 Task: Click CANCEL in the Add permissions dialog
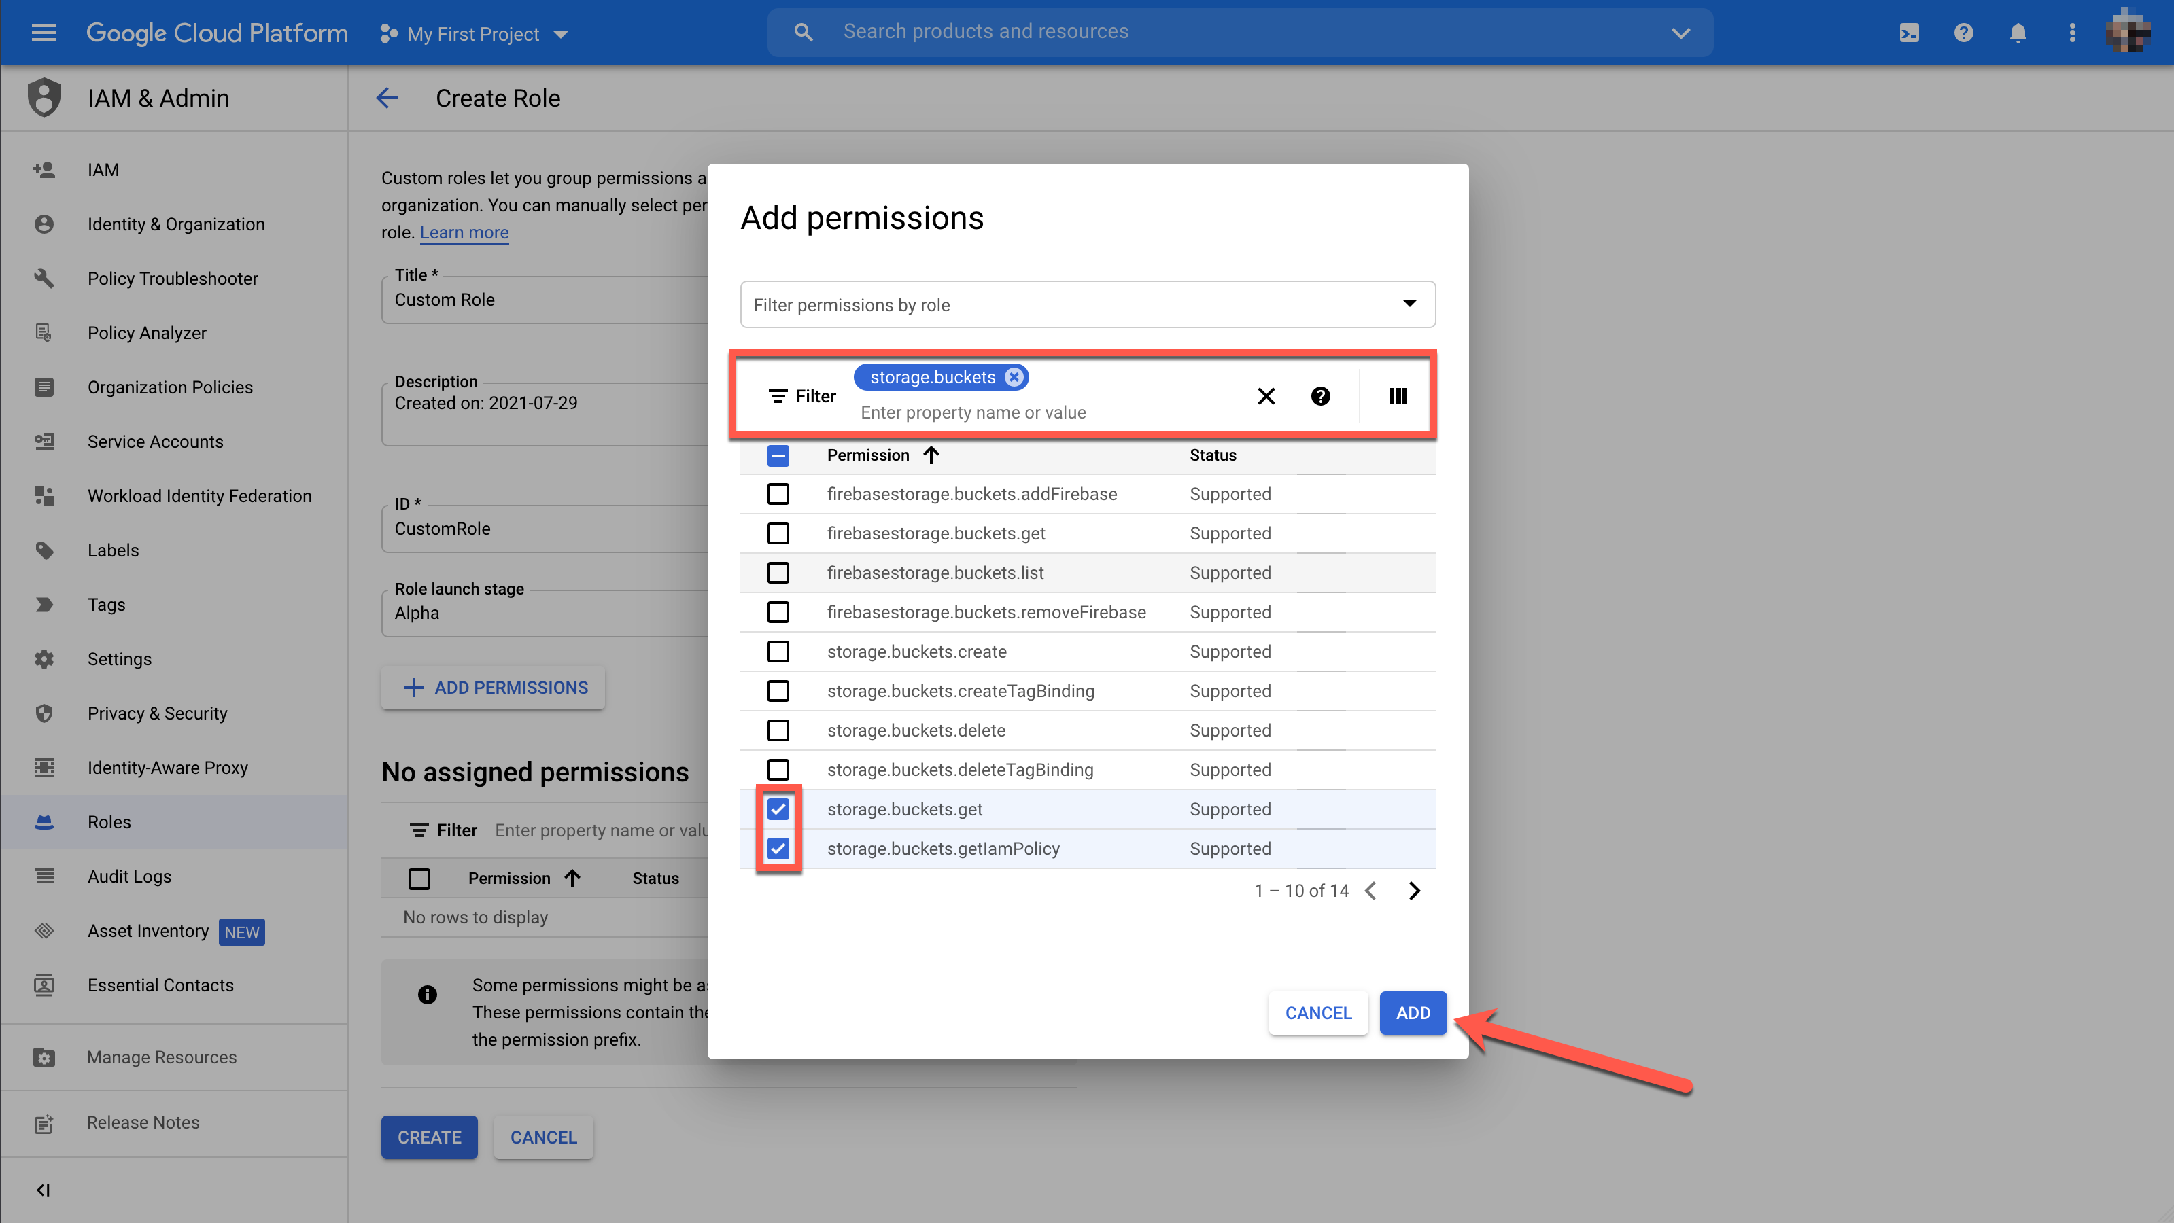coord(1318,1013)
